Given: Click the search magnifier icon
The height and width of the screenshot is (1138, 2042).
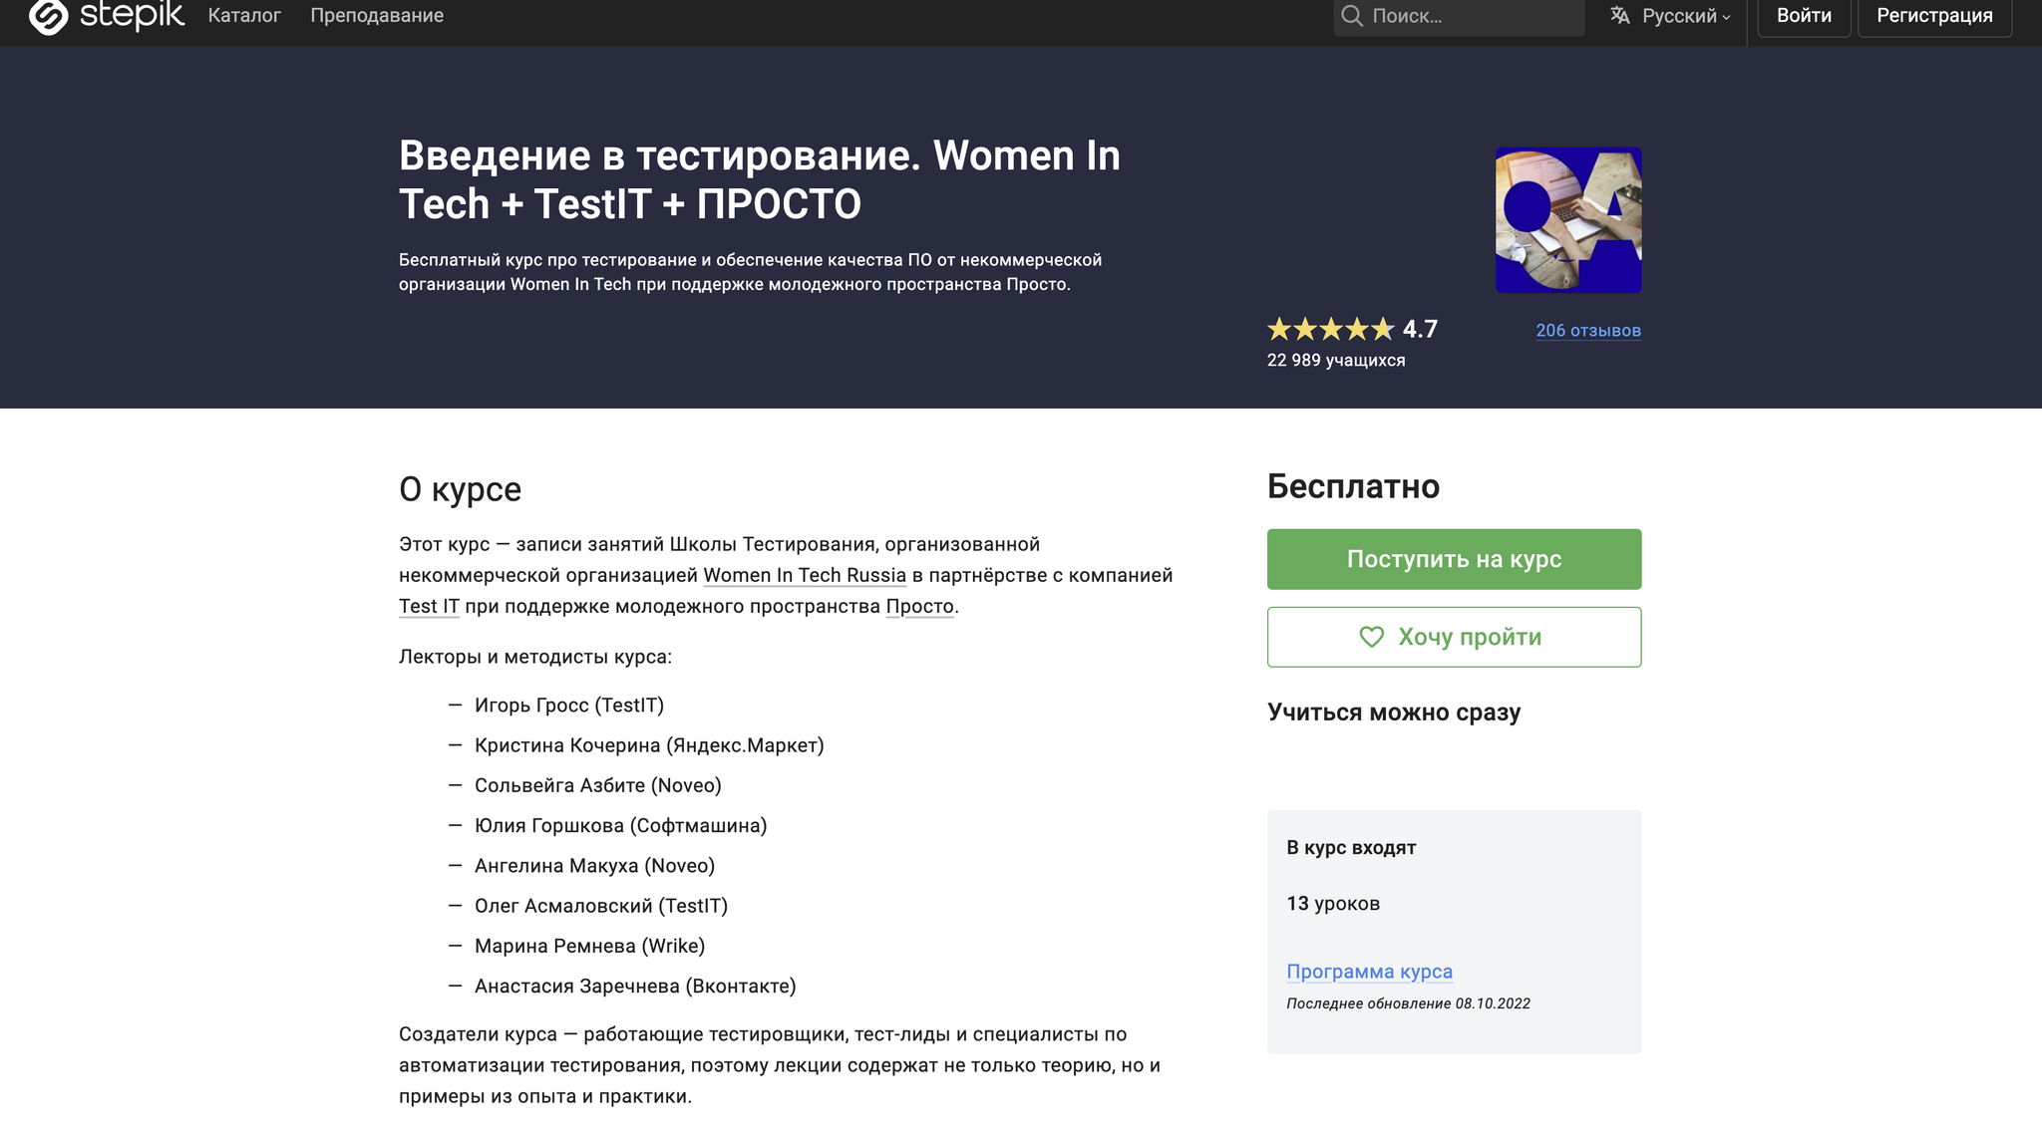Looking at the screenshot, I should click(x=1351, y=16).
